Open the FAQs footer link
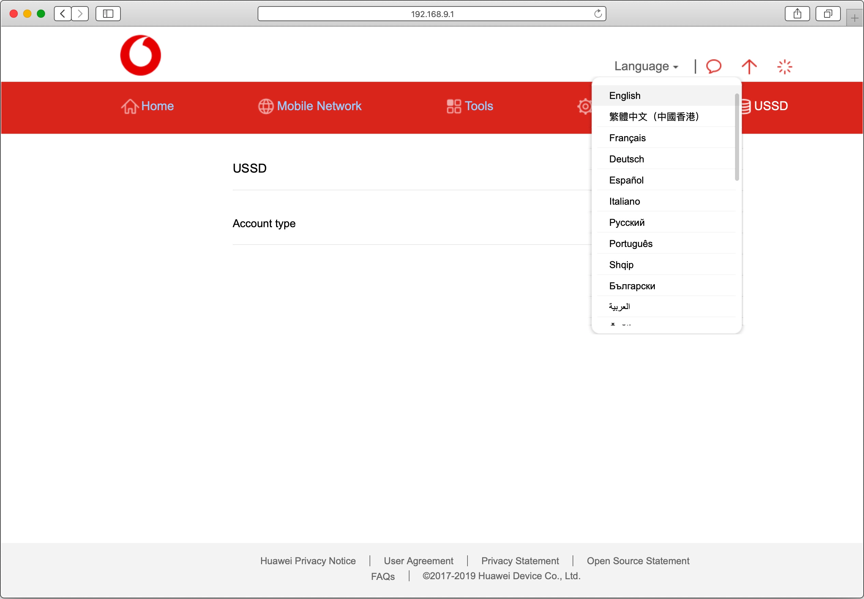864x599 pixels. pyautogui.click(x=383, y=576)
